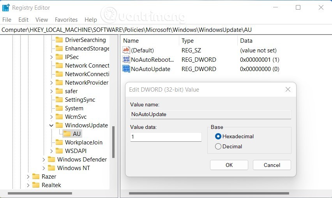Viewport: 332px width, 198px height.
Task: Expand the IPSec tree node
Action: tap(51, 57)
